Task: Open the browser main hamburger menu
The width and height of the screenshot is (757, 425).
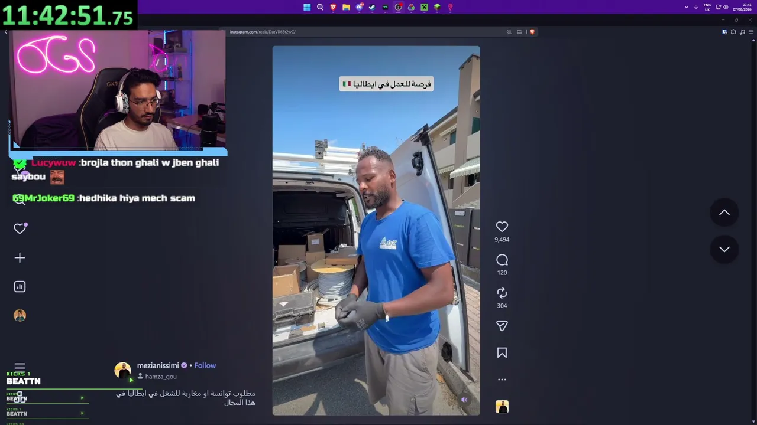Action: [750, 32]
